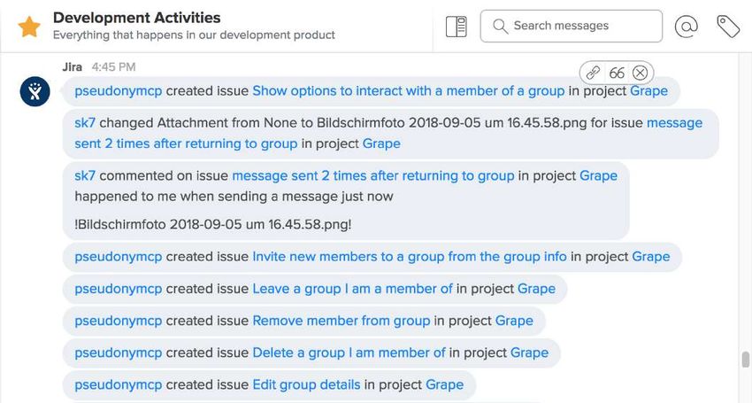Open Delete a group I am member of
Screen dimensions: 752x403
tap(349, 353)
